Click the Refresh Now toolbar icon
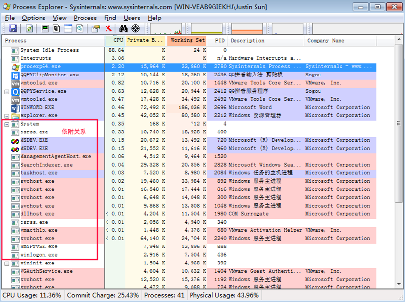 (30, 28)
